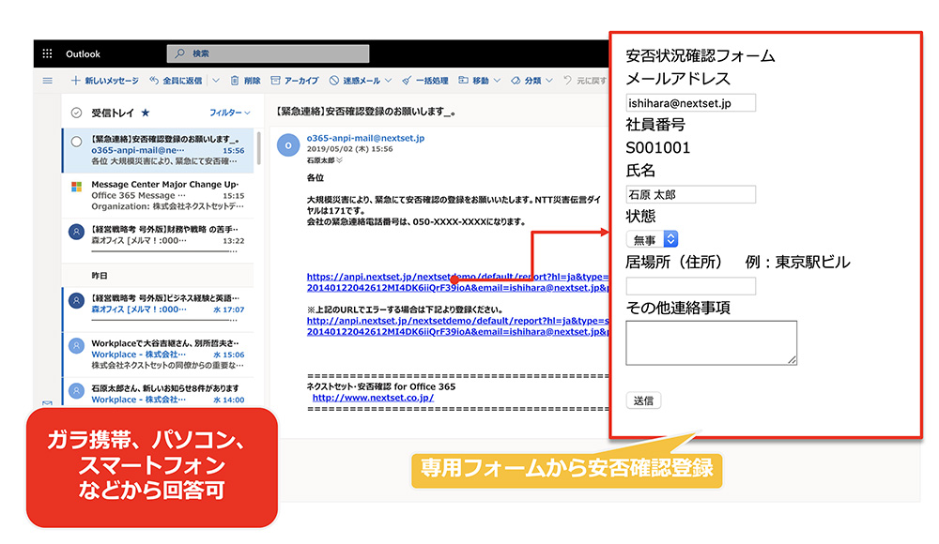Image resolution: width=939 pixels, height=544 pixels.
Task: Click the Outlook brand name in header
Action: (84, 53)
